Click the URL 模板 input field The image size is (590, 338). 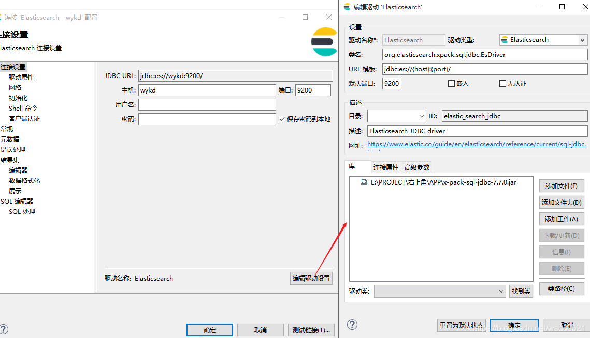tap(485, 69)
